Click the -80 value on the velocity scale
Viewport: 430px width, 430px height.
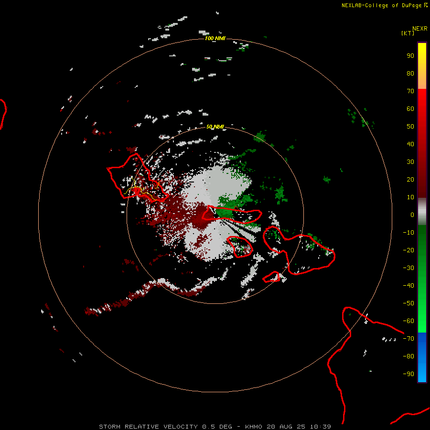click(x=408, y=356)
